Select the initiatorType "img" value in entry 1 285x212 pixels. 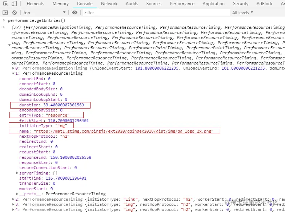61,126
